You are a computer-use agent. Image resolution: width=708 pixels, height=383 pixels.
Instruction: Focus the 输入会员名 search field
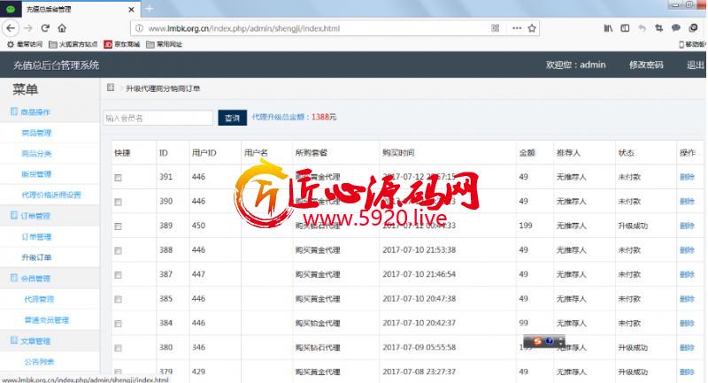pos(158,118)
